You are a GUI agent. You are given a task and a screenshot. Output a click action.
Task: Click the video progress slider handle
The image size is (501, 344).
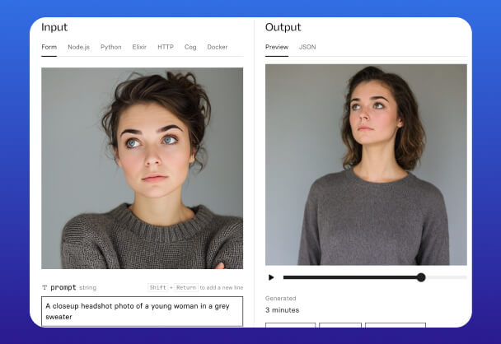pyautogui.click(x=421, y=277)
